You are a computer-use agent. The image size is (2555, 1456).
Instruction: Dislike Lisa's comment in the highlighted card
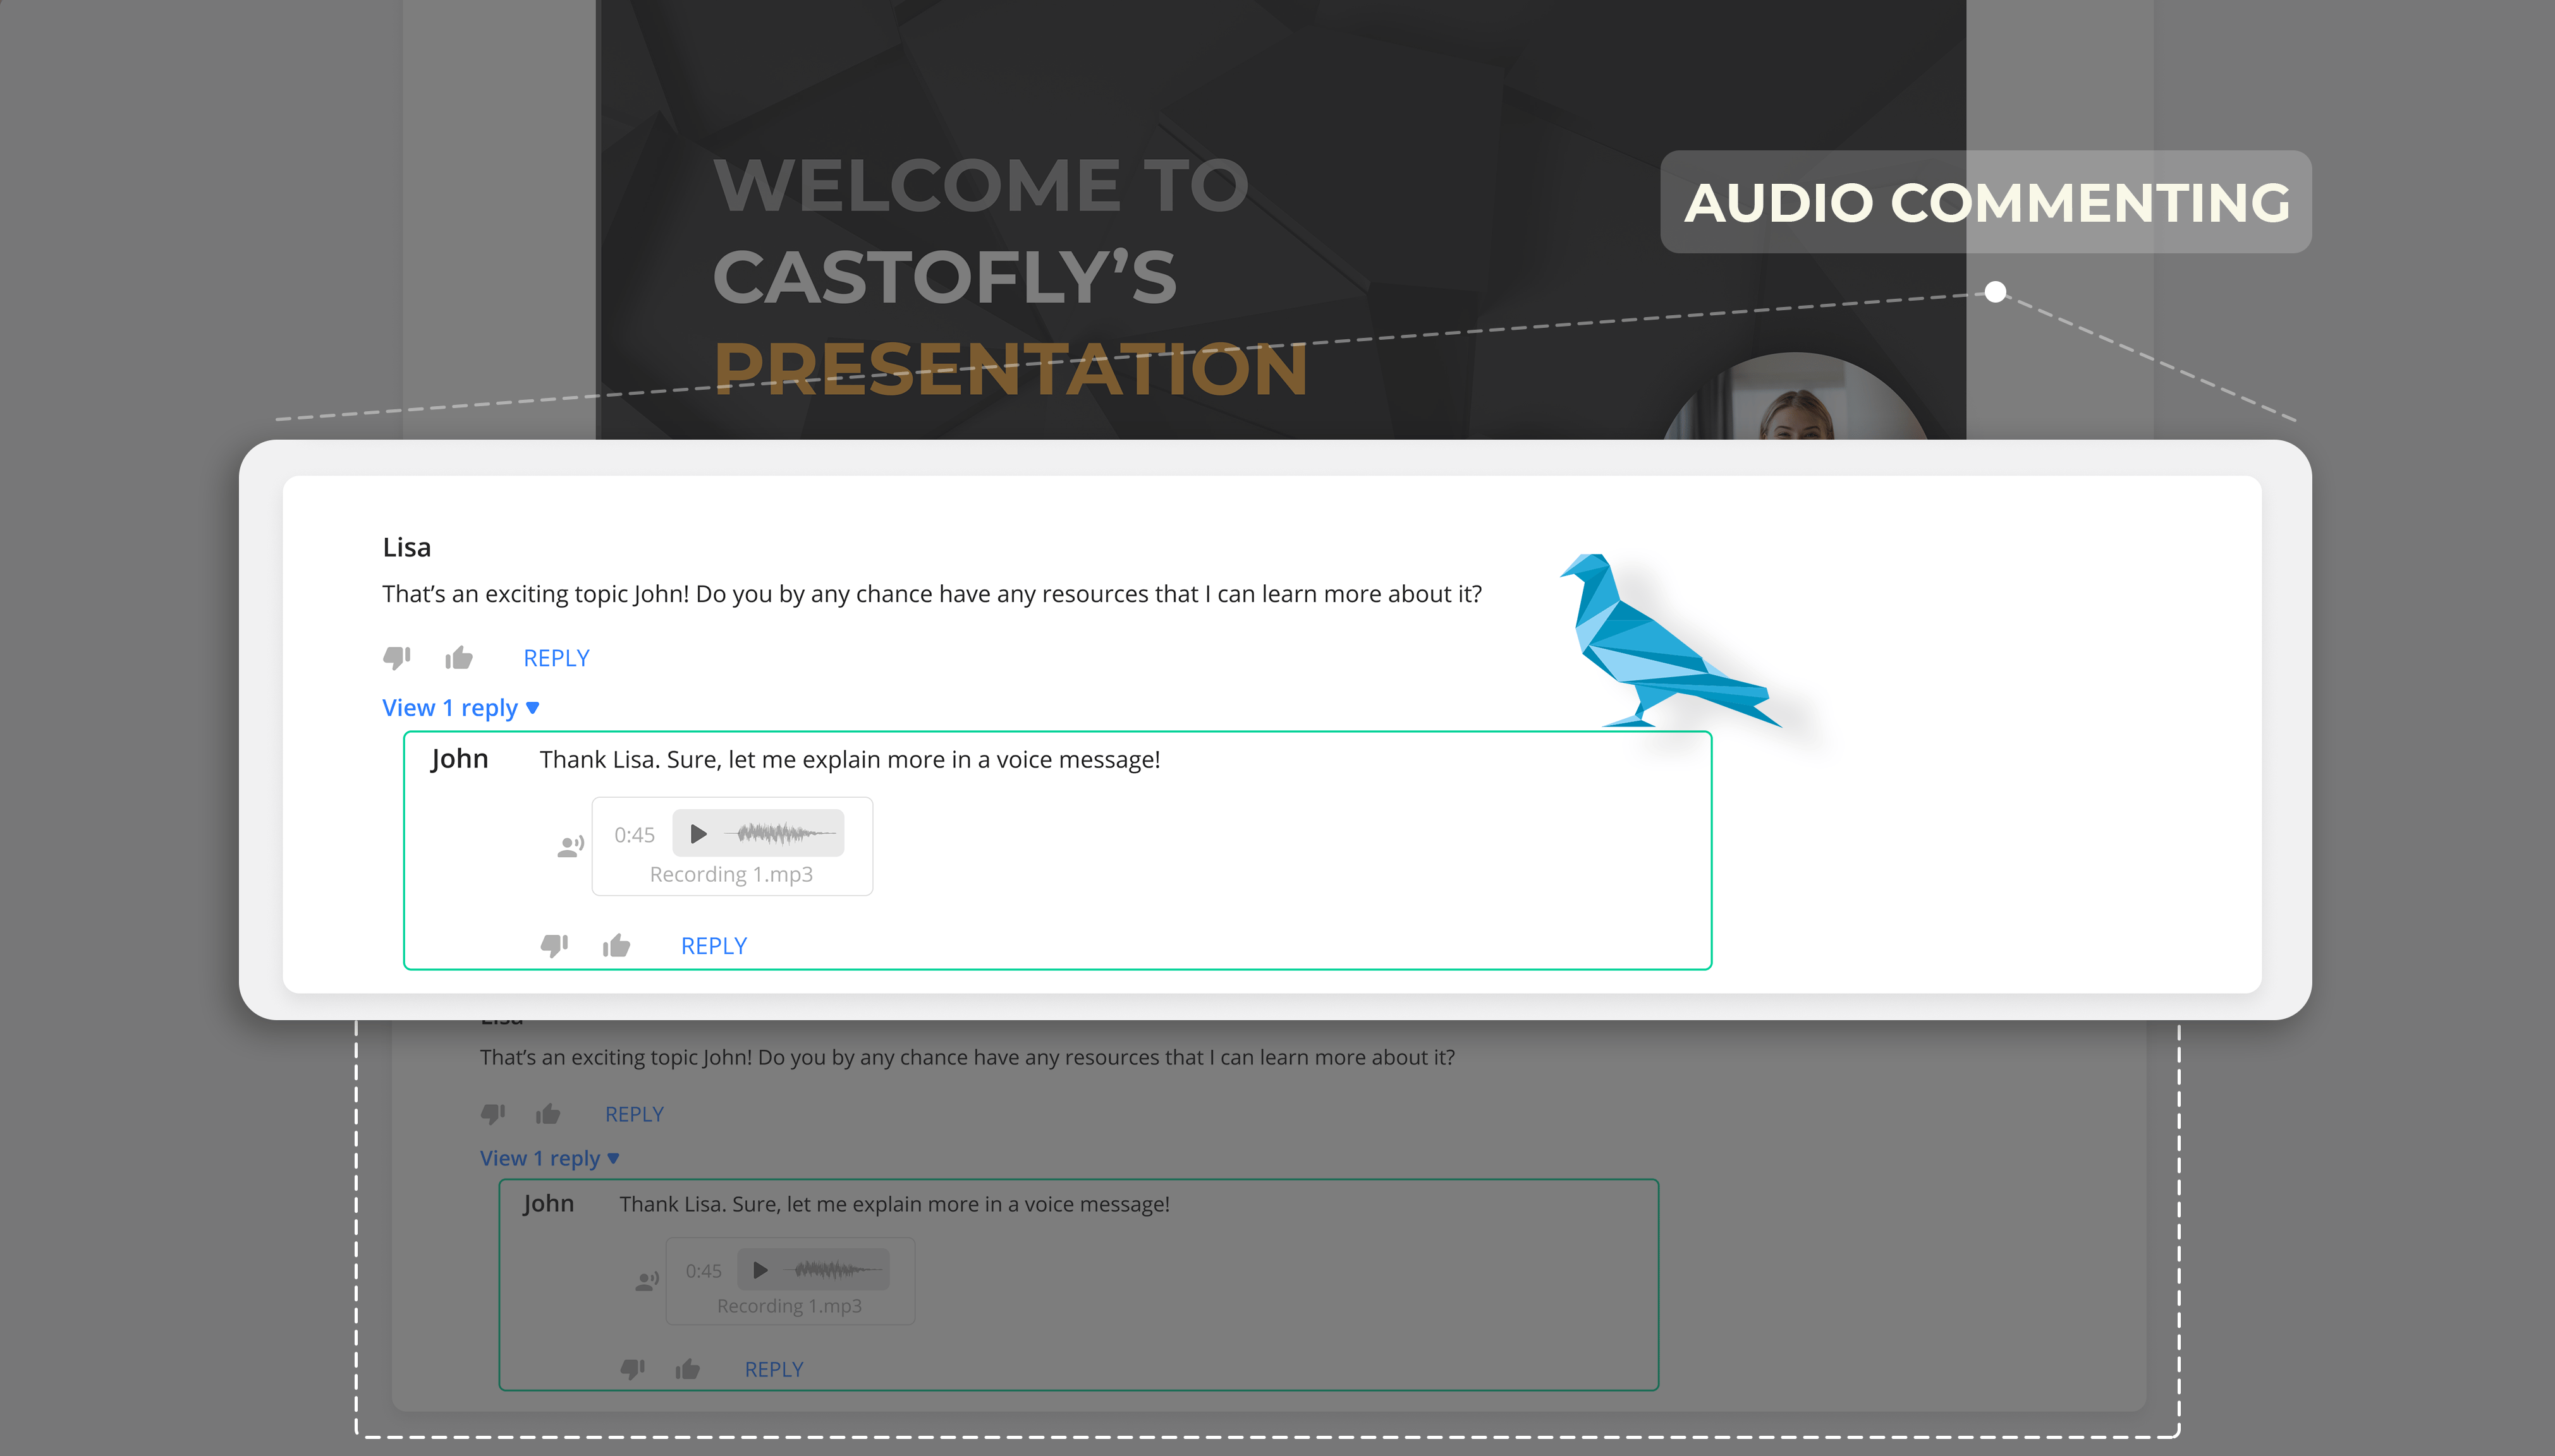[396, 658]
